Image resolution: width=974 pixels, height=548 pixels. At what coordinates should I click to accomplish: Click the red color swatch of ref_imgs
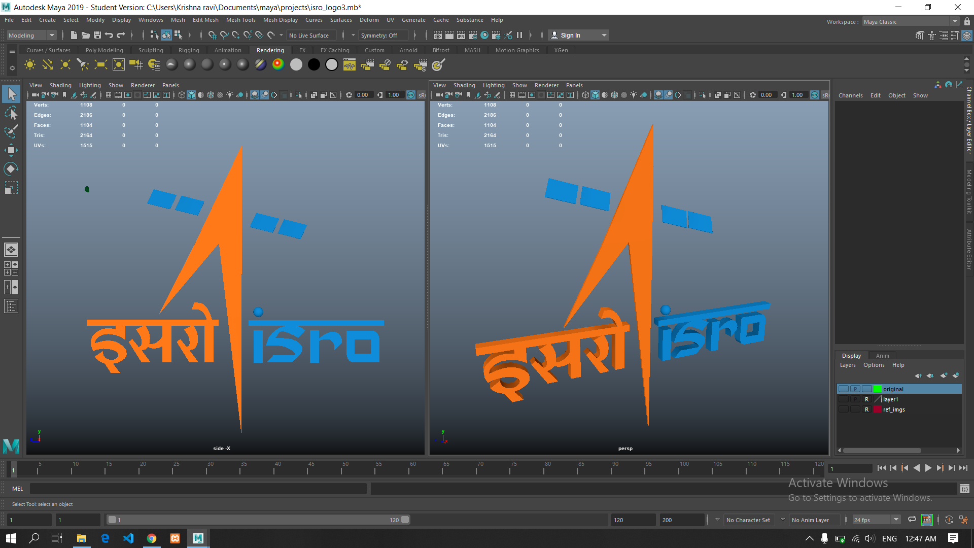point(878,409)
